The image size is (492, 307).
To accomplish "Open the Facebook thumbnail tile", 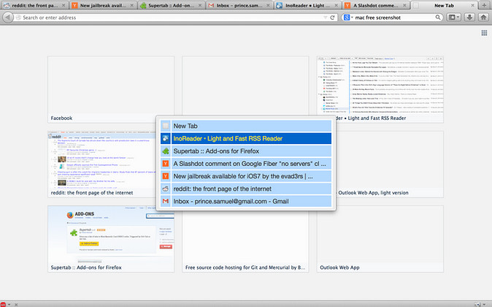I will [x=111, y=90].
